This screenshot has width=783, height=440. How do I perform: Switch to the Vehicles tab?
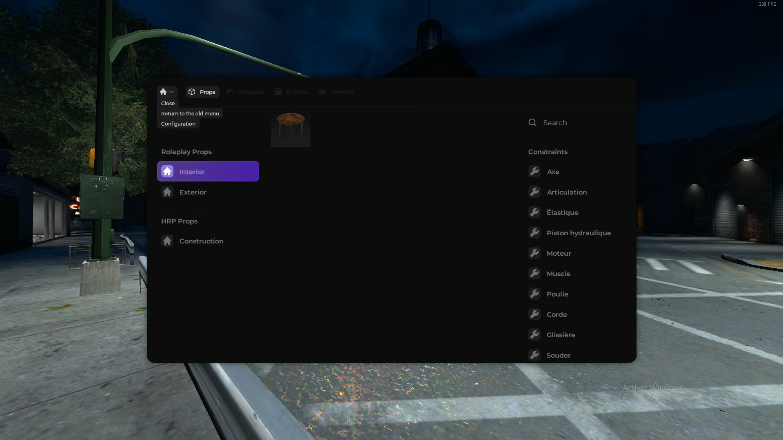337,92
